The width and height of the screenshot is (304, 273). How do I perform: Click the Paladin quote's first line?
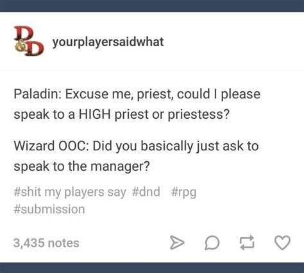pyautogui.click(x=137, y=94)
